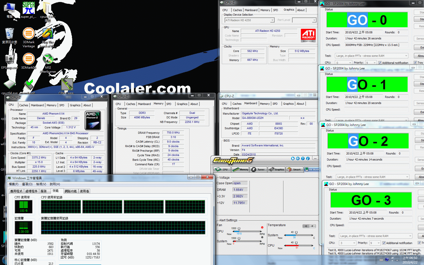Toggle Additional notification in the GO - 3 window
Image resolution: width=424 pixels, height=265 pixels.
397,243
